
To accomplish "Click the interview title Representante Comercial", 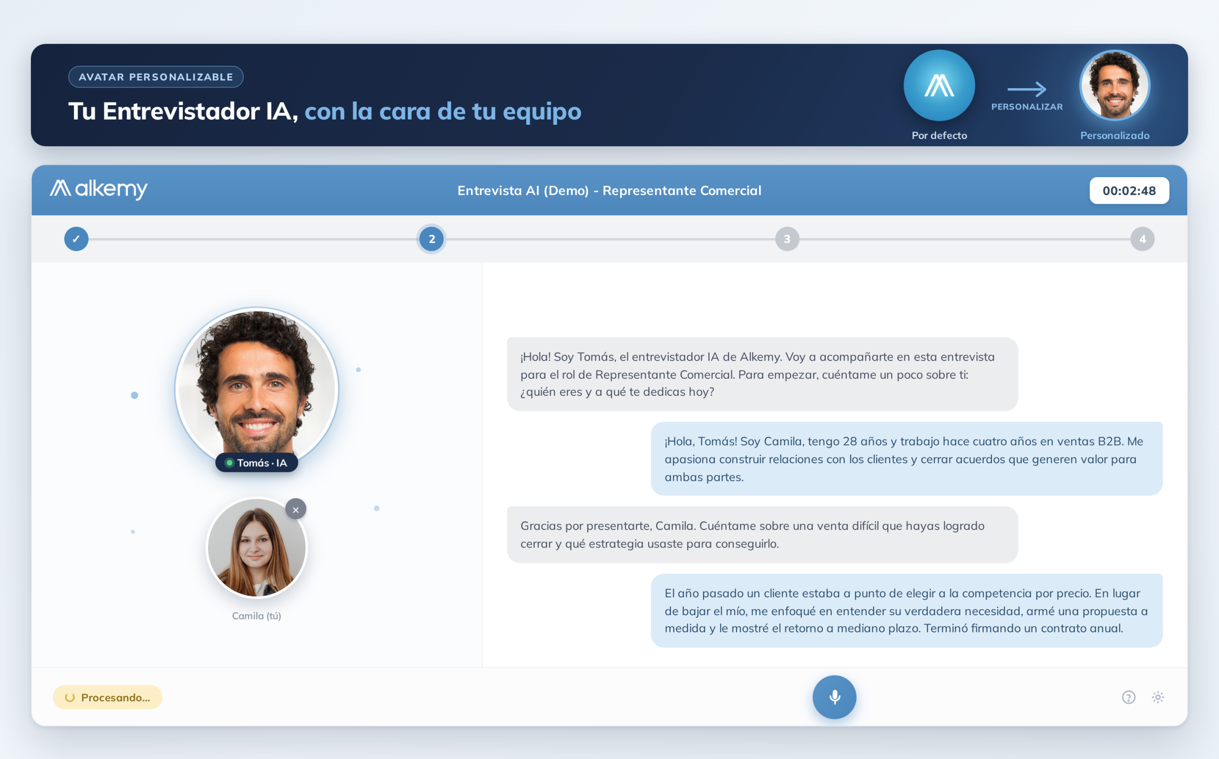I will coord(609,191).
